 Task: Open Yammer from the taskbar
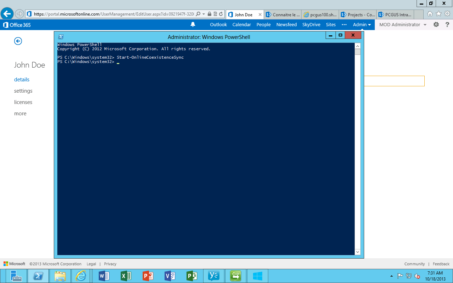click(213, 276)
